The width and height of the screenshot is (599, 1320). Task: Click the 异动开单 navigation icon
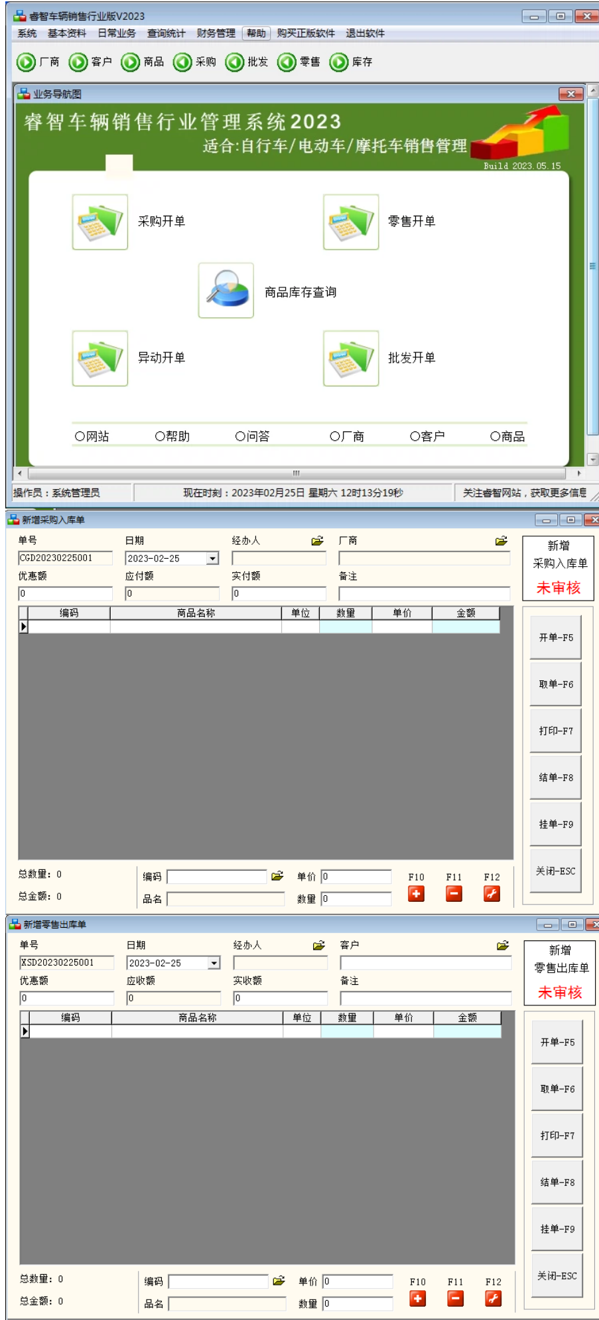tap(100, 358)
